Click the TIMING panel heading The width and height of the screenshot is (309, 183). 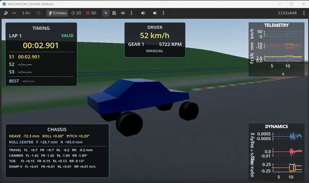pos(41,28)
